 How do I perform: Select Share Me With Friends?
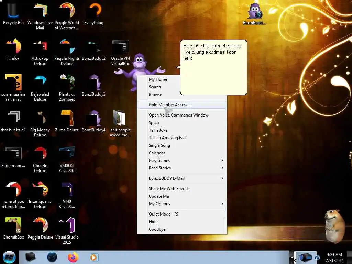click(182, 189)
